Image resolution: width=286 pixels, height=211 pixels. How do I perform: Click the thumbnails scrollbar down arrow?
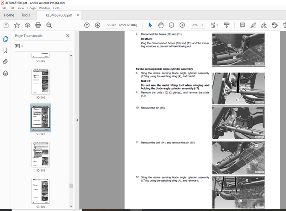(71, 206)
